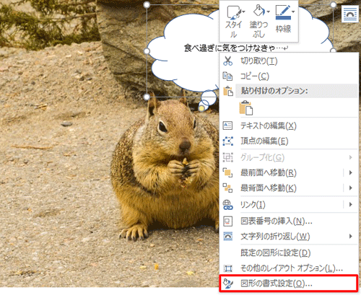Click the 文字列の折り返し wrap text icon
Viewport: 361px width, 295px height.
point(227,237)
